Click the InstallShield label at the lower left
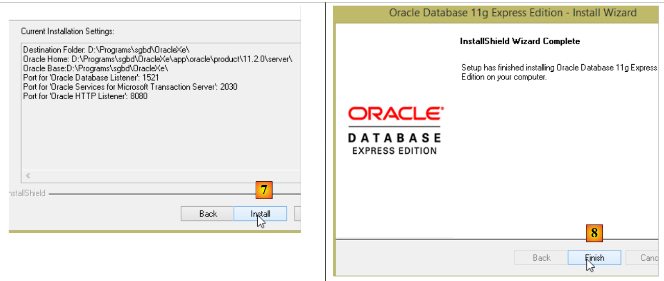Image resolution: width=664 pixels, height=281 pixels. click(x=27, y=193)
